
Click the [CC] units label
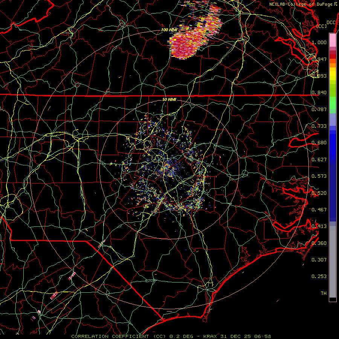(322, 26)
